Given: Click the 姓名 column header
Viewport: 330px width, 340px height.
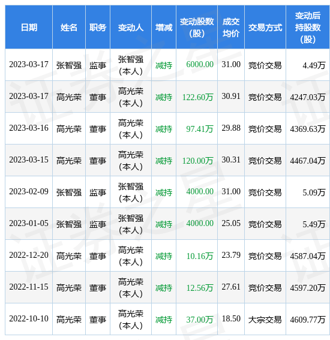Looking at the screenshot, I should pyautogui.click(x=69, y=28).
